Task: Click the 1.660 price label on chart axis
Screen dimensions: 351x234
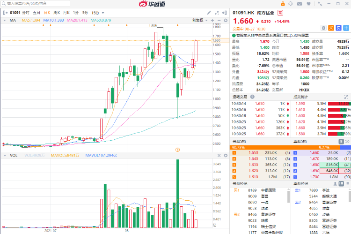Action: click(220, 41)
